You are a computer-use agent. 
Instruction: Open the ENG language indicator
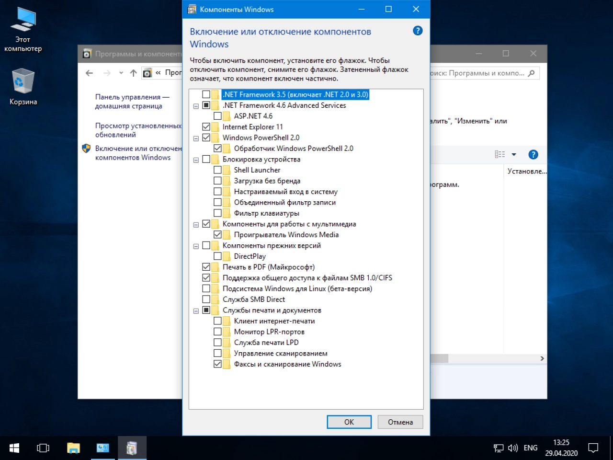[x=531, y=448]
